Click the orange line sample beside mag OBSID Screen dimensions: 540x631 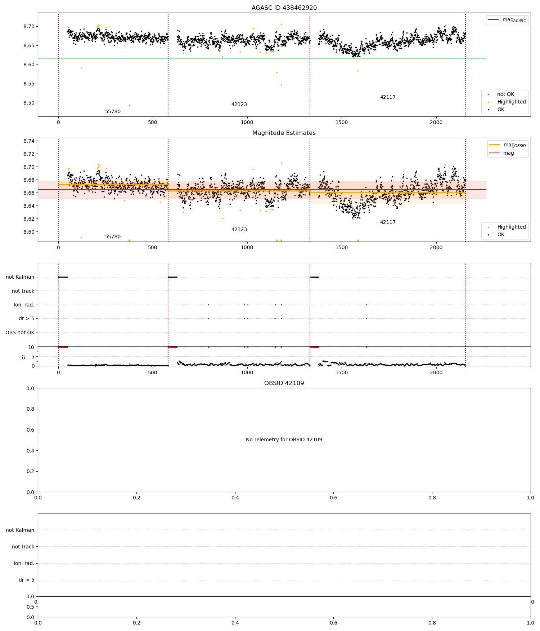[x=495, y=145]
